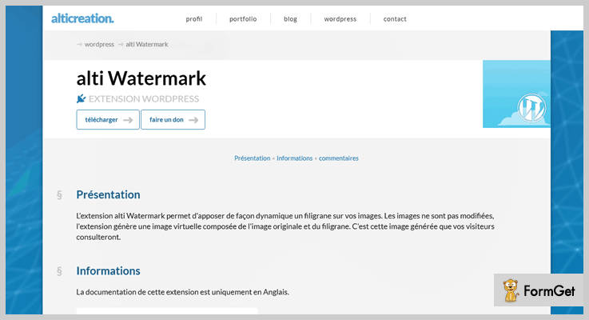Click the sentence about documentation en Anglais

[x=182, y=292]
